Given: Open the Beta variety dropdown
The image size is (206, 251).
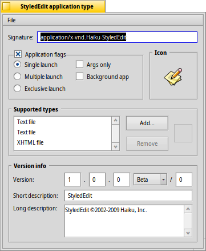Looking at the screenshot, I should click(x=150, y=180).
